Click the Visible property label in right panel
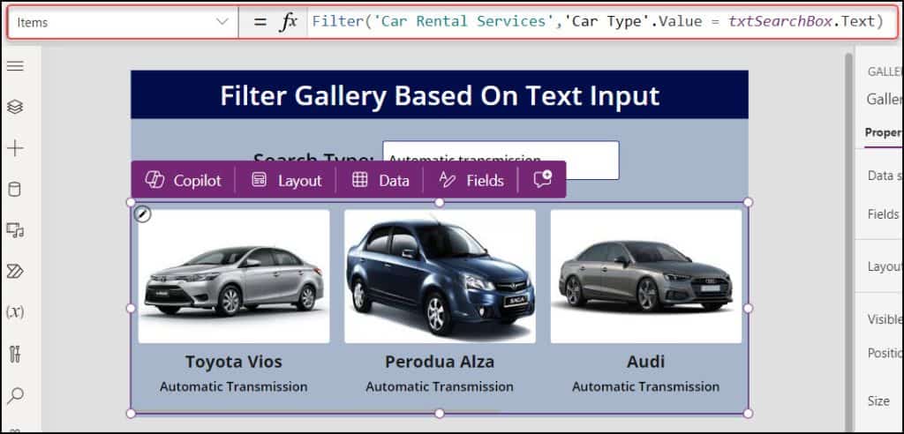 (885, 319)
